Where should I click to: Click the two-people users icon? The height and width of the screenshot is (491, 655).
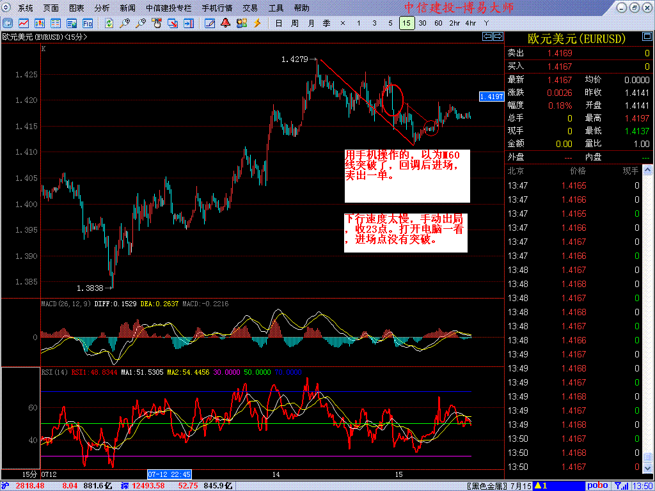(241, 23)
